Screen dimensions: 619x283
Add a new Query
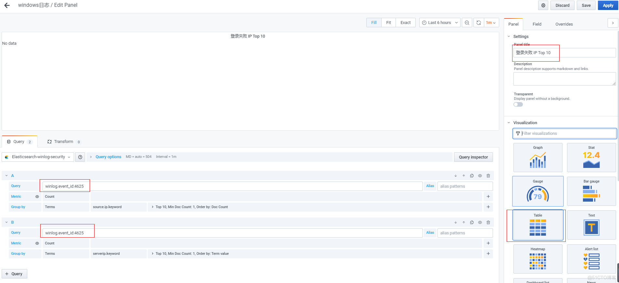tap(14, 274)
